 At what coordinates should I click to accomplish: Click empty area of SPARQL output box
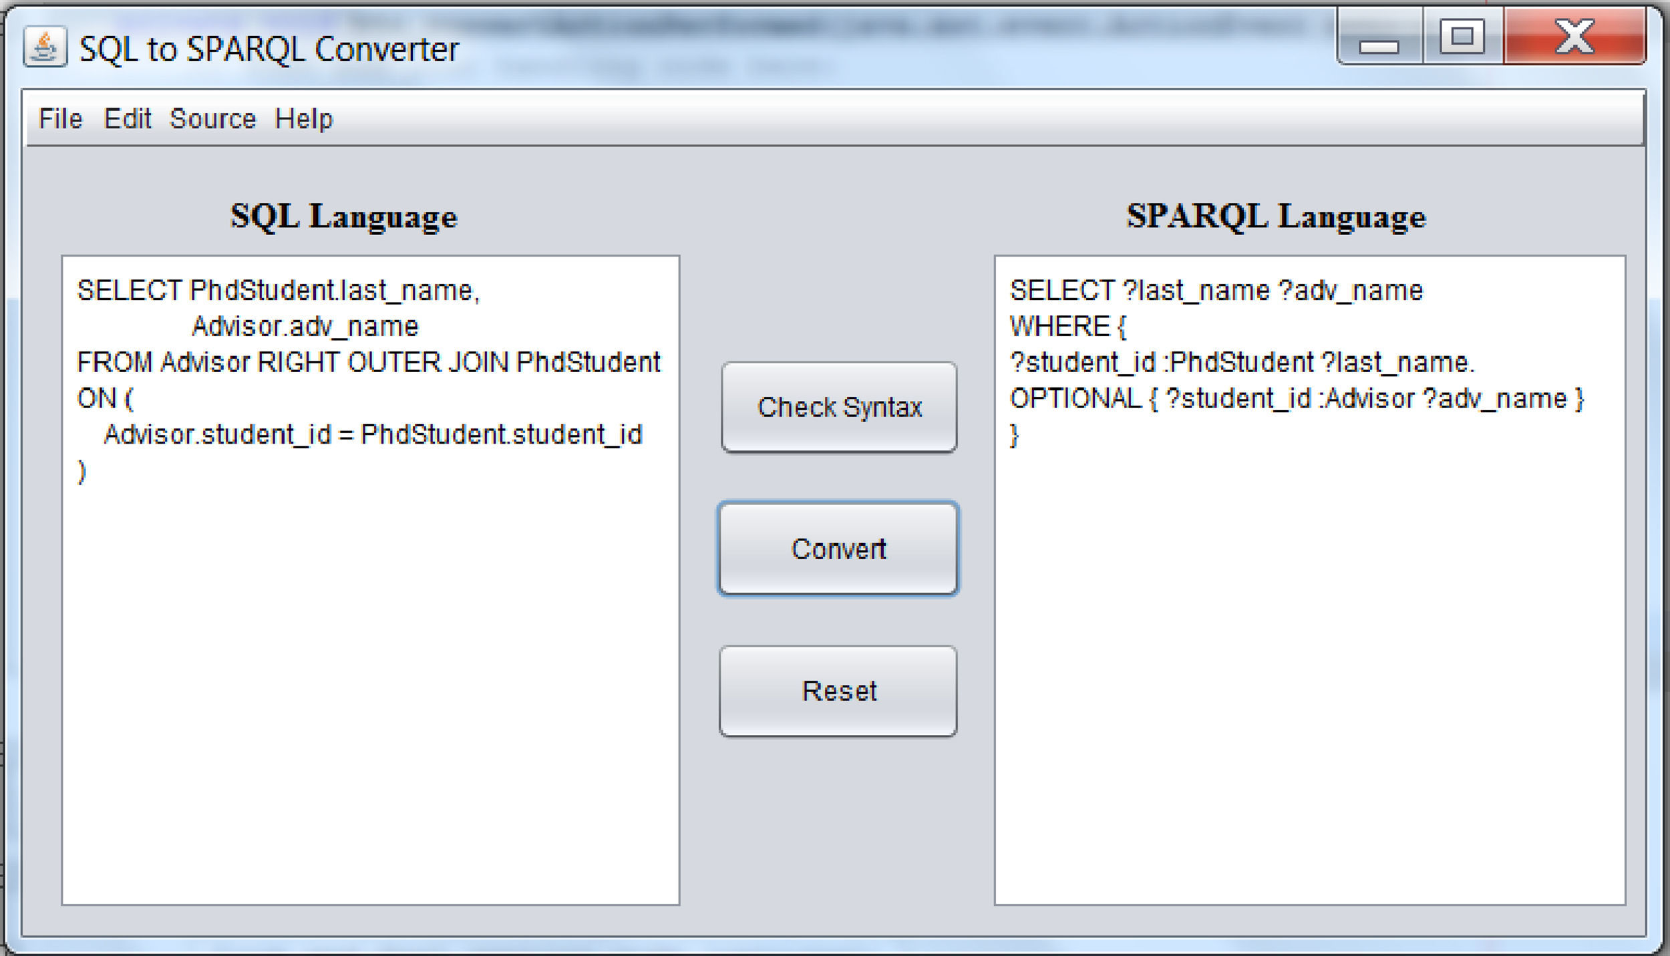(1309, 668)
